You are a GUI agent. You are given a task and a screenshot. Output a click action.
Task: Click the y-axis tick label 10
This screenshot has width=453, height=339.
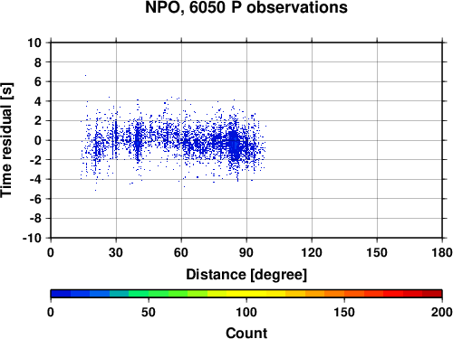[x=34, y=42]
